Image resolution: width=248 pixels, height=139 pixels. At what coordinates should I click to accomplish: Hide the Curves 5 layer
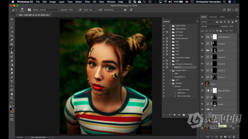pos(202,44)
